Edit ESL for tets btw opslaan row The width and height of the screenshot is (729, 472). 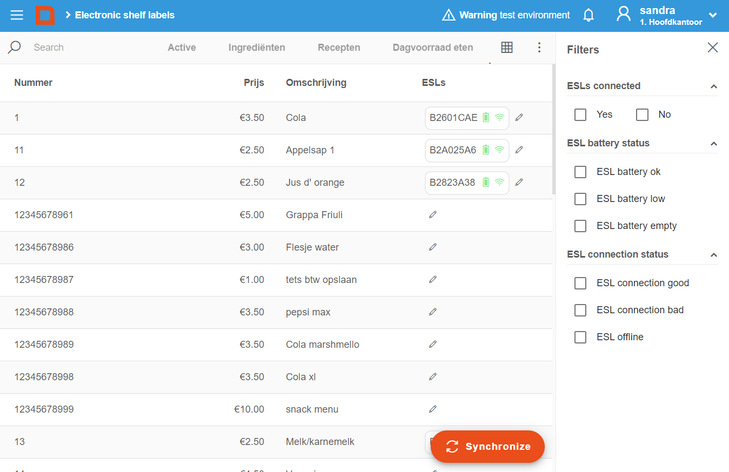(433, 279)
